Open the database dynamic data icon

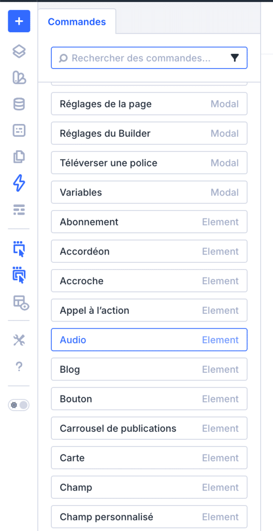click(19, 104)
